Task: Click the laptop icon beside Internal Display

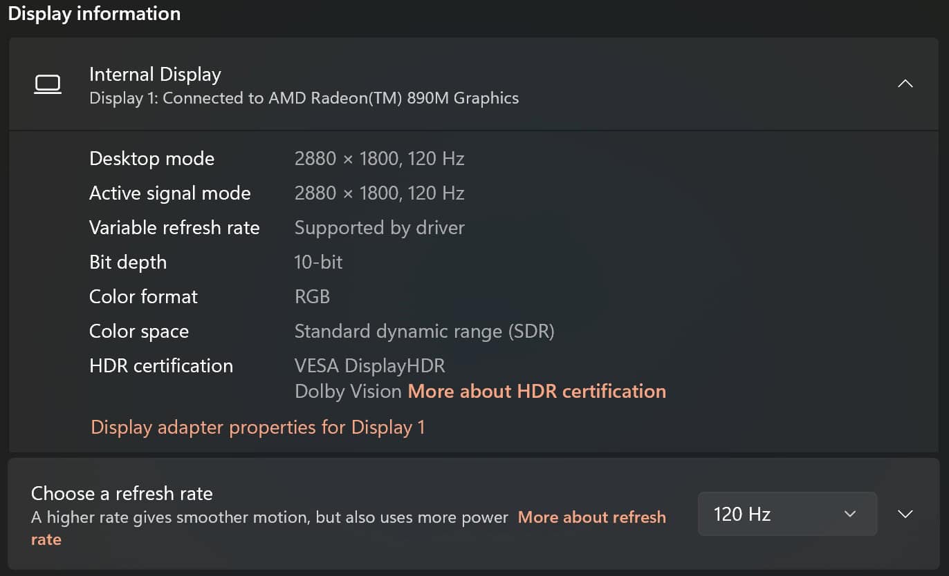Action: pyautogui.click(x=48, y=85)
